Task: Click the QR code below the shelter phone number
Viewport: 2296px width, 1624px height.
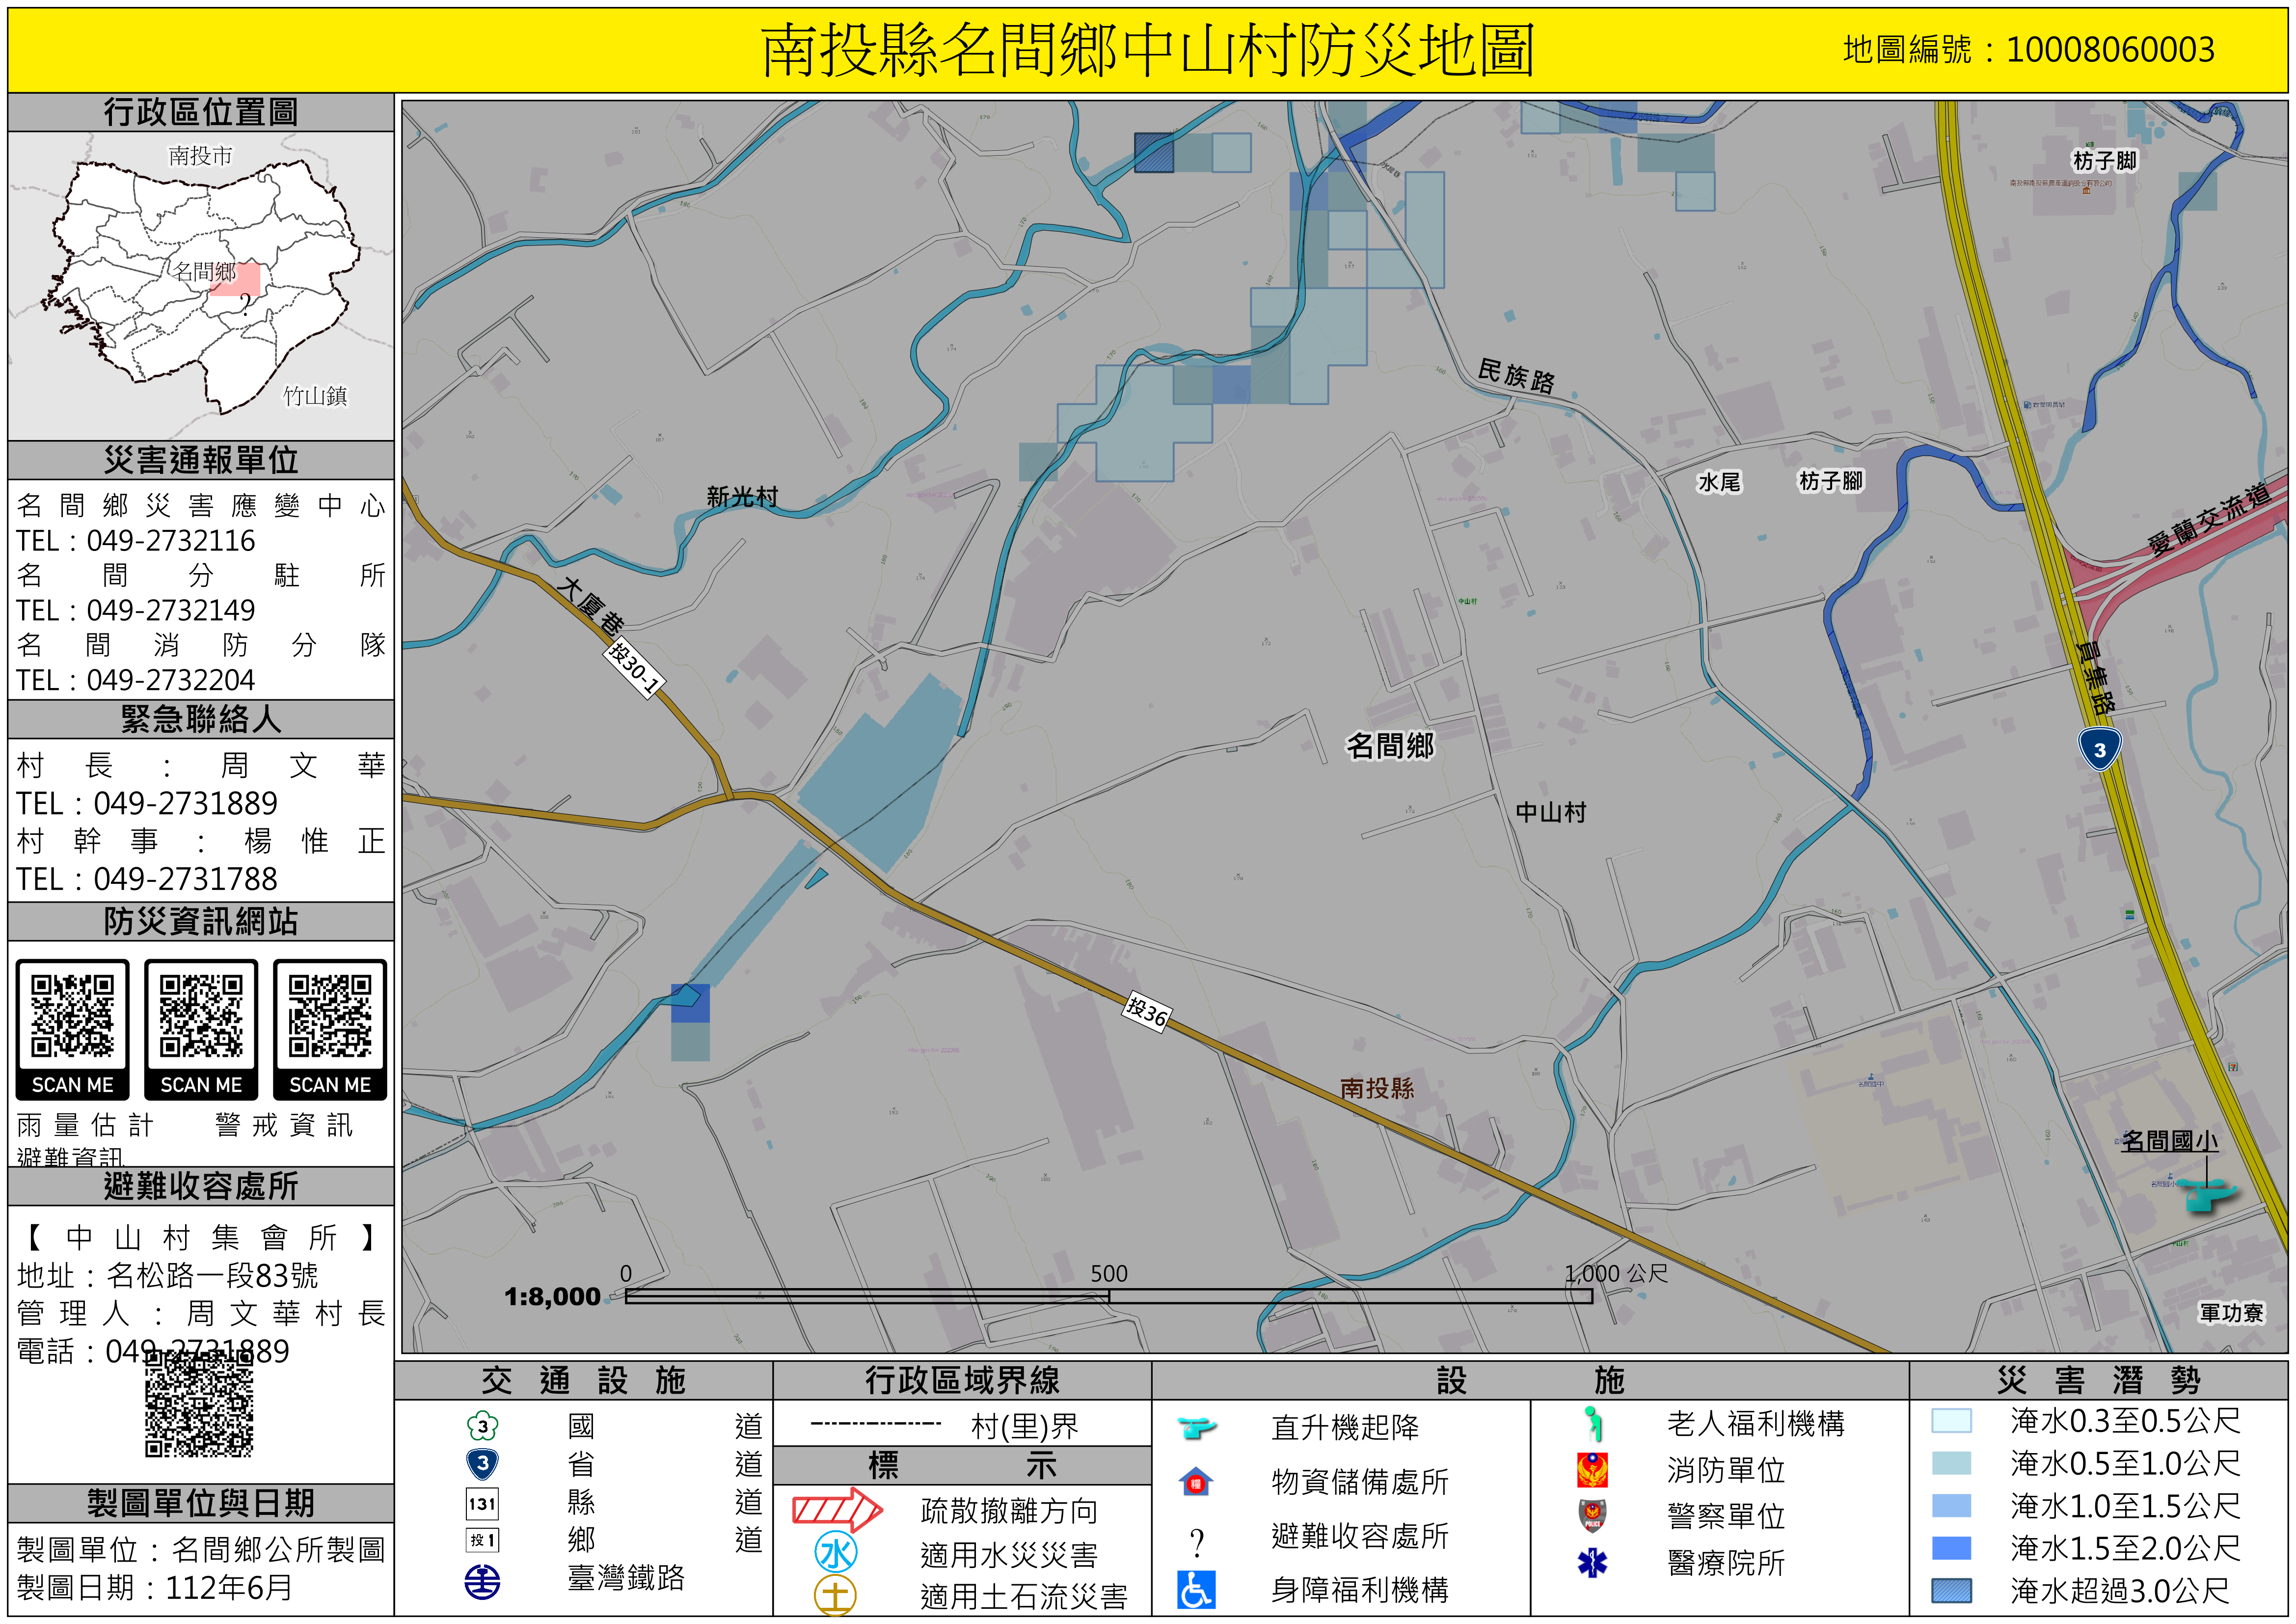Action: tap(199, 1406)
